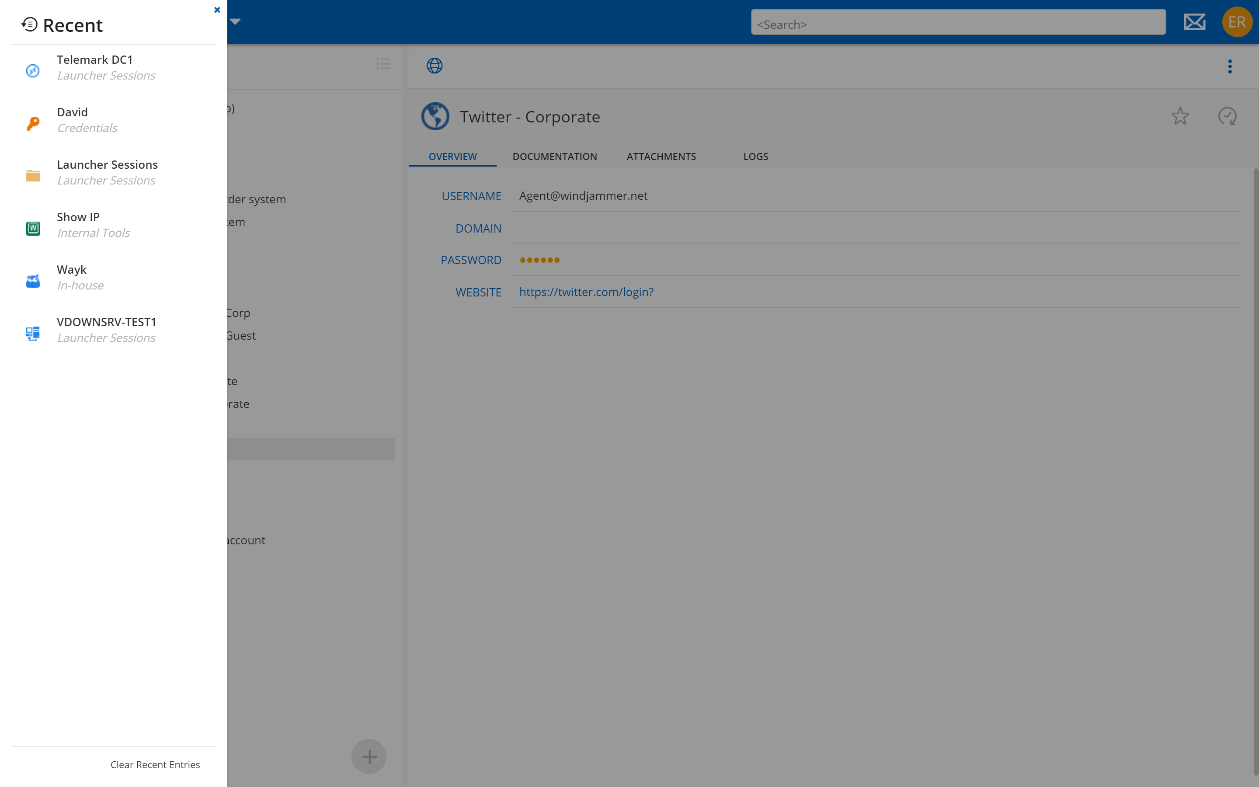Click the VDOWNSRV-TEST1 session icon
Image resolution: width=1259 pixels, height=787 pixels.
[x=33, y=333]
